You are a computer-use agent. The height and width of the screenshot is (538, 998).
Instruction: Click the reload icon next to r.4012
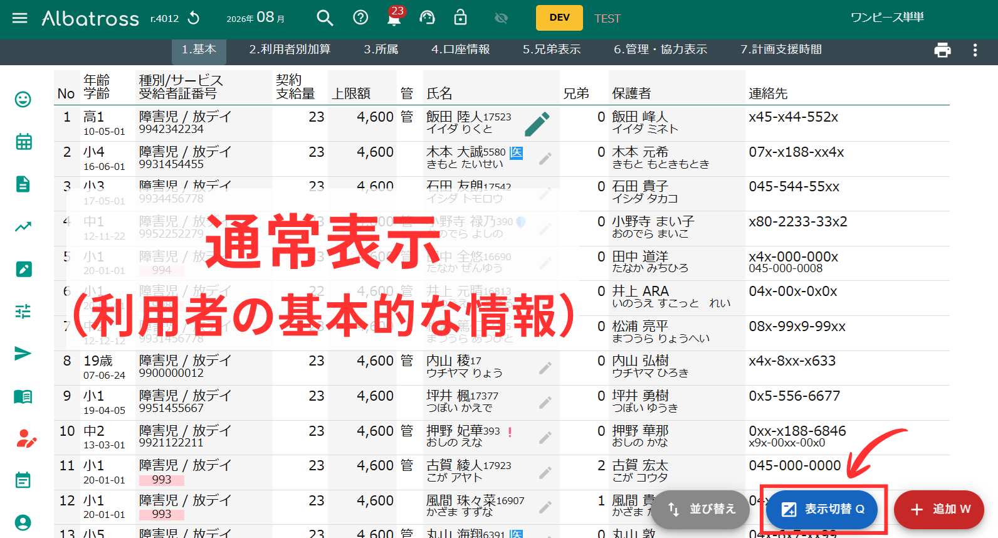(x=194, y=18)
